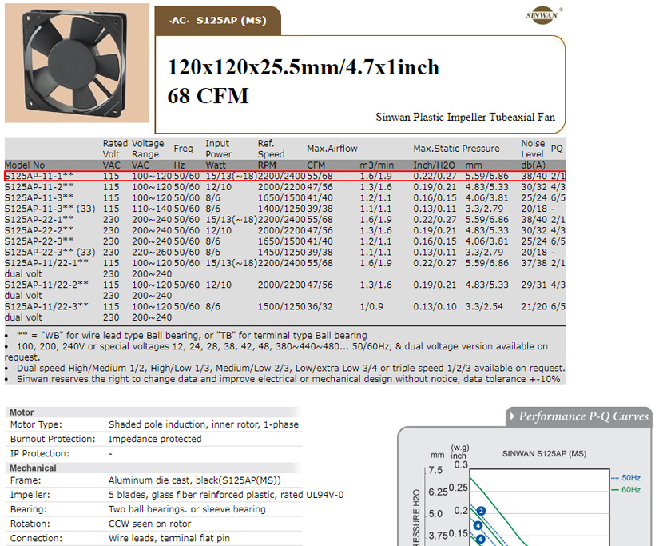This screenshot has width=663, height=546.
Task: Select dual volt model S125AP-11/22-1**
Action: (46, 263)
